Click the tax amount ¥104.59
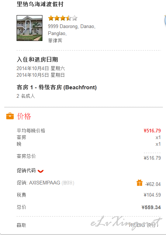The height and width of the screenshot is (235, 166). (152, 195)
